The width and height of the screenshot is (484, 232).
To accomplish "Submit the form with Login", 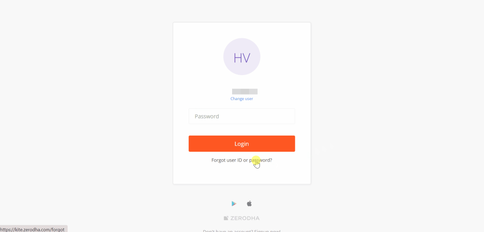I will (x=242, y=144).
